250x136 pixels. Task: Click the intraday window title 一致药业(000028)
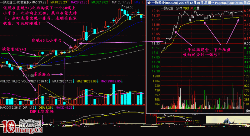click(165, 3)
